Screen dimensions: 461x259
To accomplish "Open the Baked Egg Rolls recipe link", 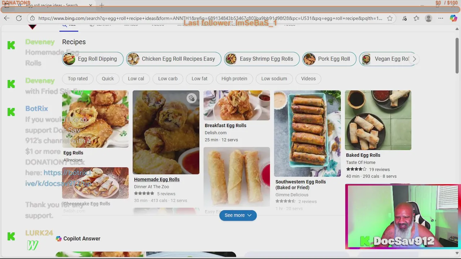I will [363, 155].
